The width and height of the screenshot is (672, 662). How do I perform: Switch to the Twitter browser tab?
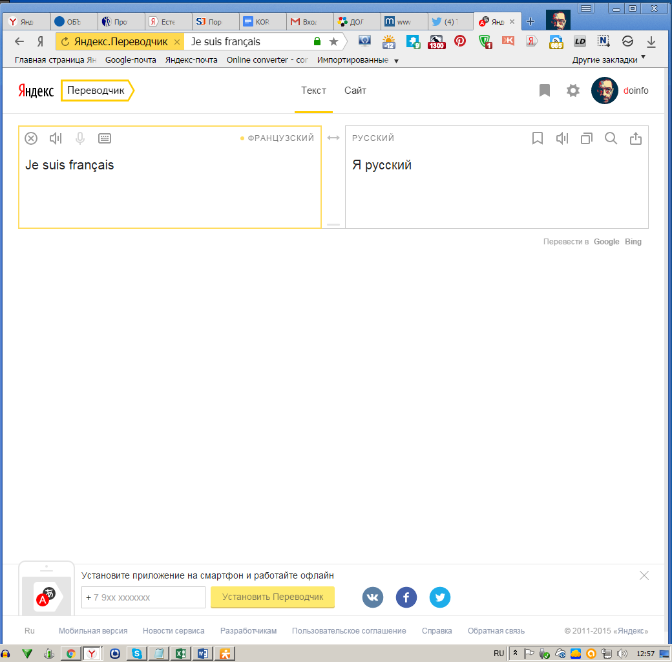pyautogui.click(x=450, y=21)
